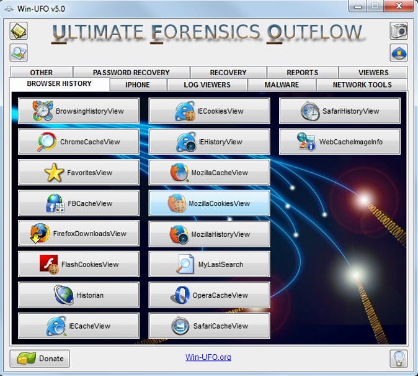The height and width of the screenshot is (376, 418).
Task: Open IECacheView
Action: [79, 326]
